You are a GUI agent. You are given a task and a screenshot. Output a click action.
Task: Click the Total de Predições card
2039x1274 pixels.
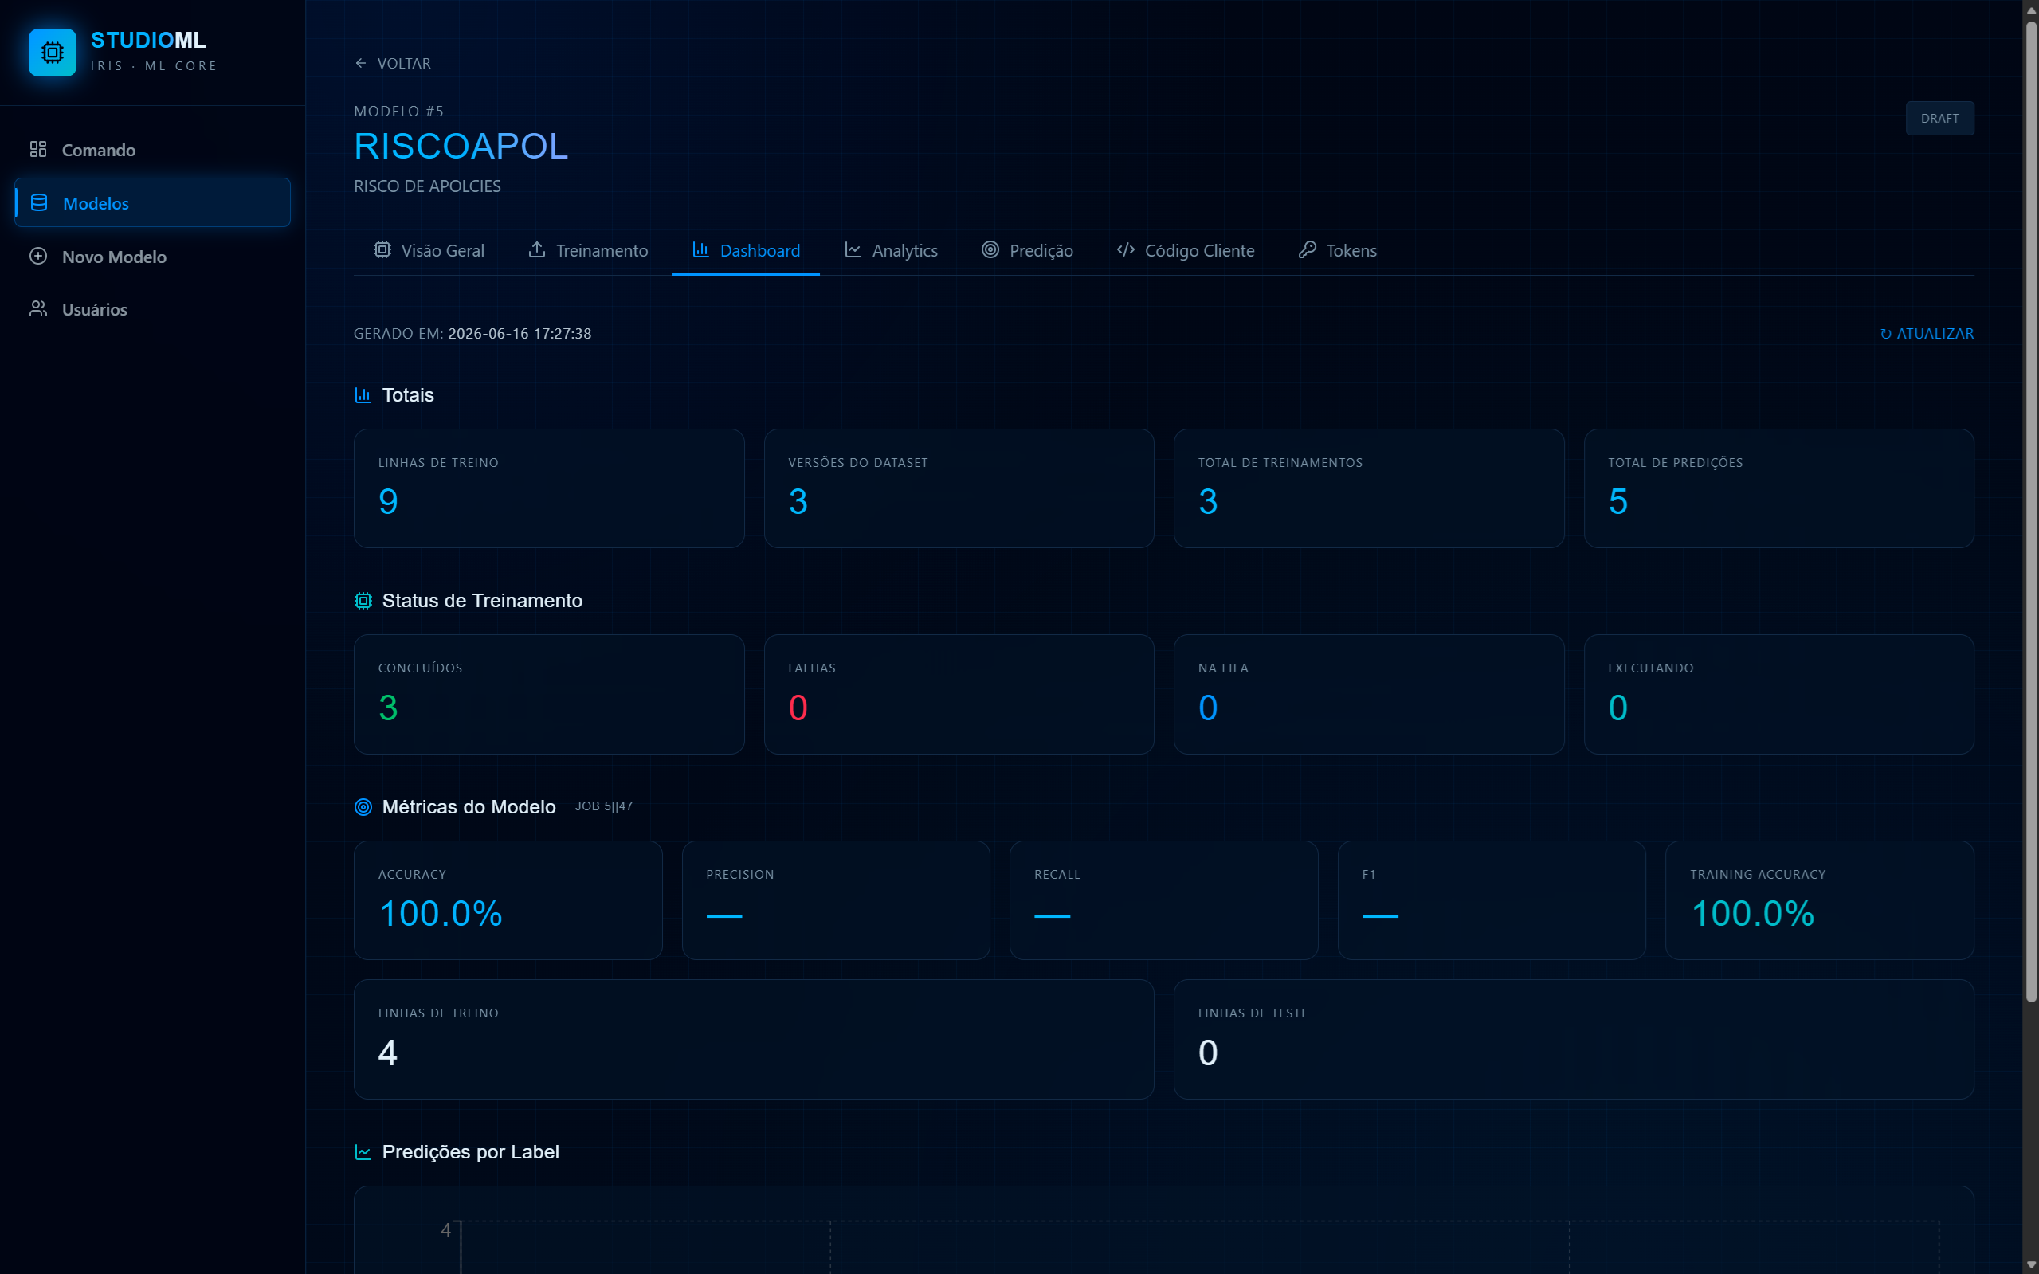coord(1778,488)
